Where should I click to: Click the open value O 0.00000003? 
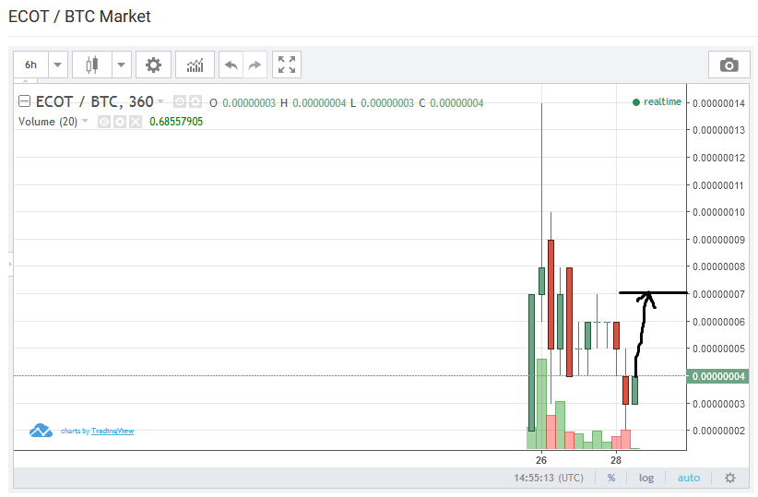[243, 103]
